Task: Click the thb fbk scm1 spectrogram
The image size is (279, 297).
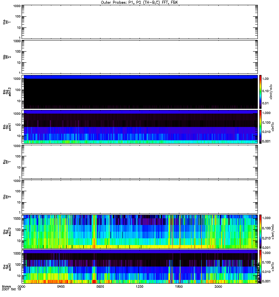Action: point(139,127)
